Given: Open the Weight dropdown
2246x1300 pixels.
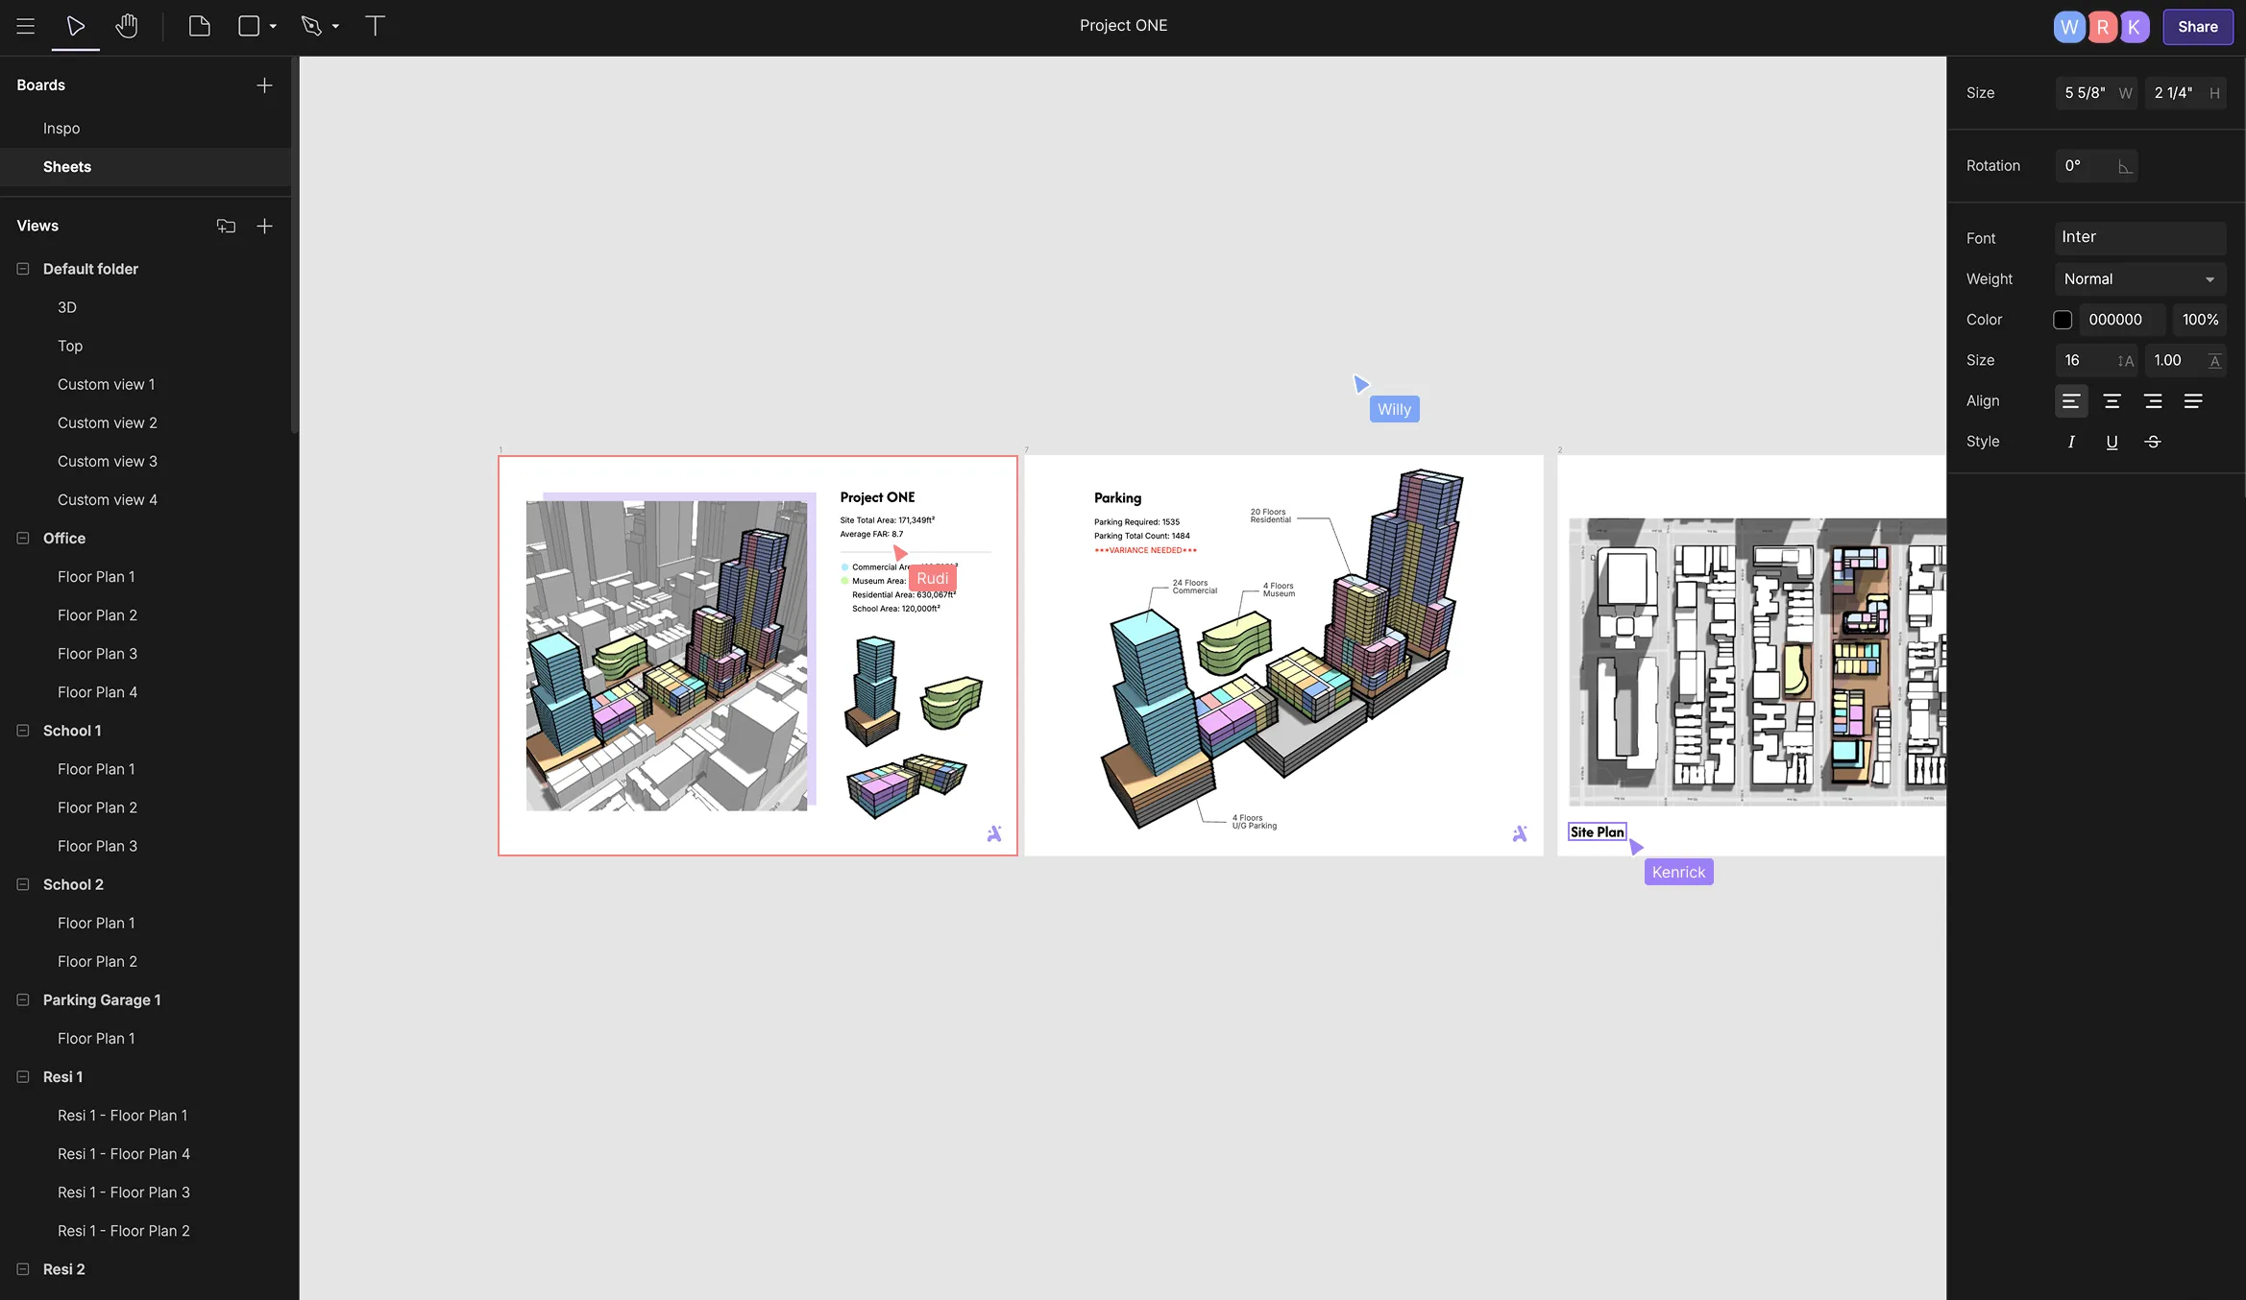Looking at the screenshot, I should point(2139,279).
